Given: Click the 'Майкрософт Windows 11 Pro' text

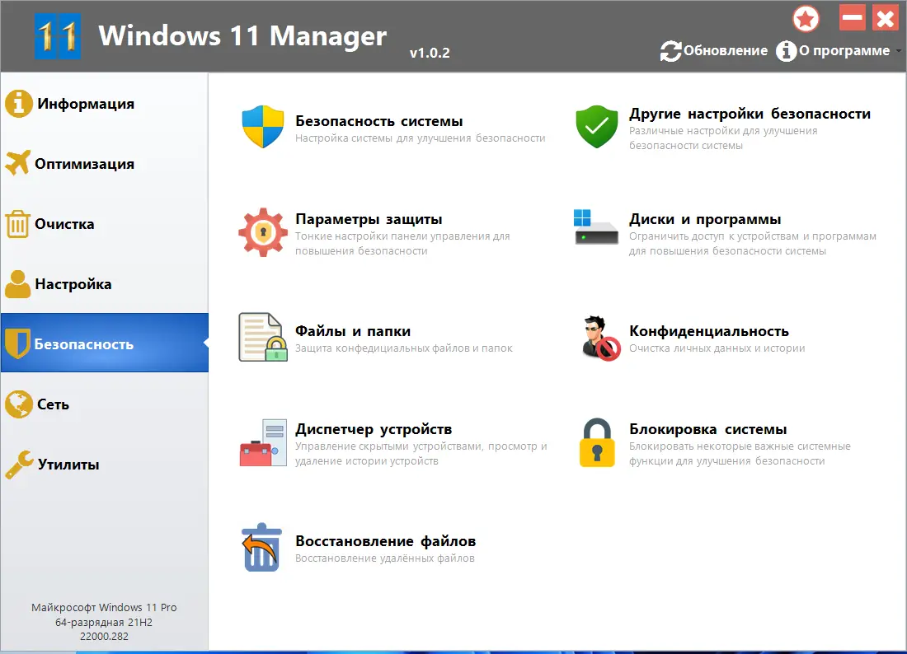Looking at the screenshot, I should pyautogui.click(x=104, y=607).
